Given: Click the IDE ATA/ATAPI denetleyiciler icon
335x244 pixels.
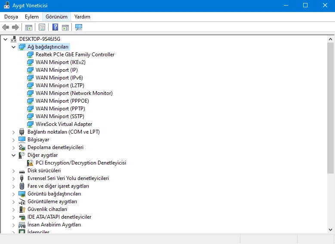Looking at the screenshot, I should [22, 217].
